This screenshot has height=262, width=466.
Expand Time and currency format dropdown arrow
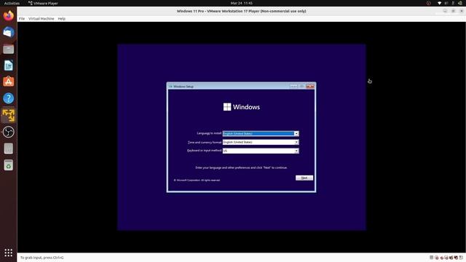(296, 143)
